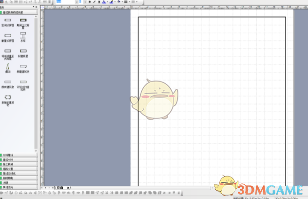
Task: Expand the 其他图元 stencil category
Action: pos(19,187)
